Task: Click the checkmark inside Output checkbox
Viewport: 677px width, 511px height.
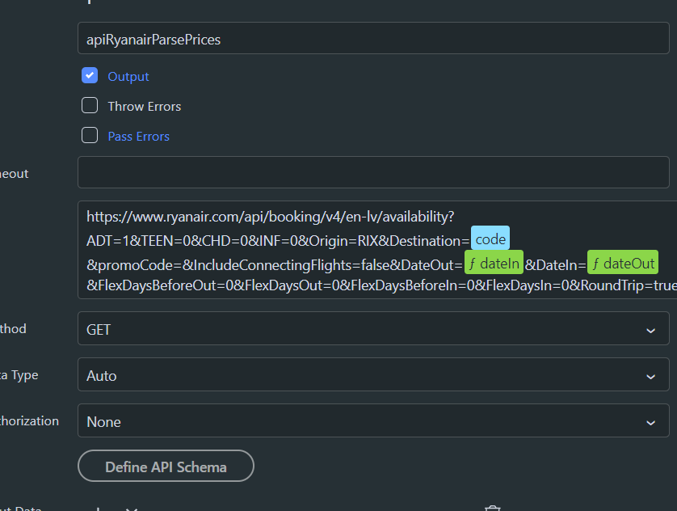Action: pyautogui.click(x=90, y=75)
